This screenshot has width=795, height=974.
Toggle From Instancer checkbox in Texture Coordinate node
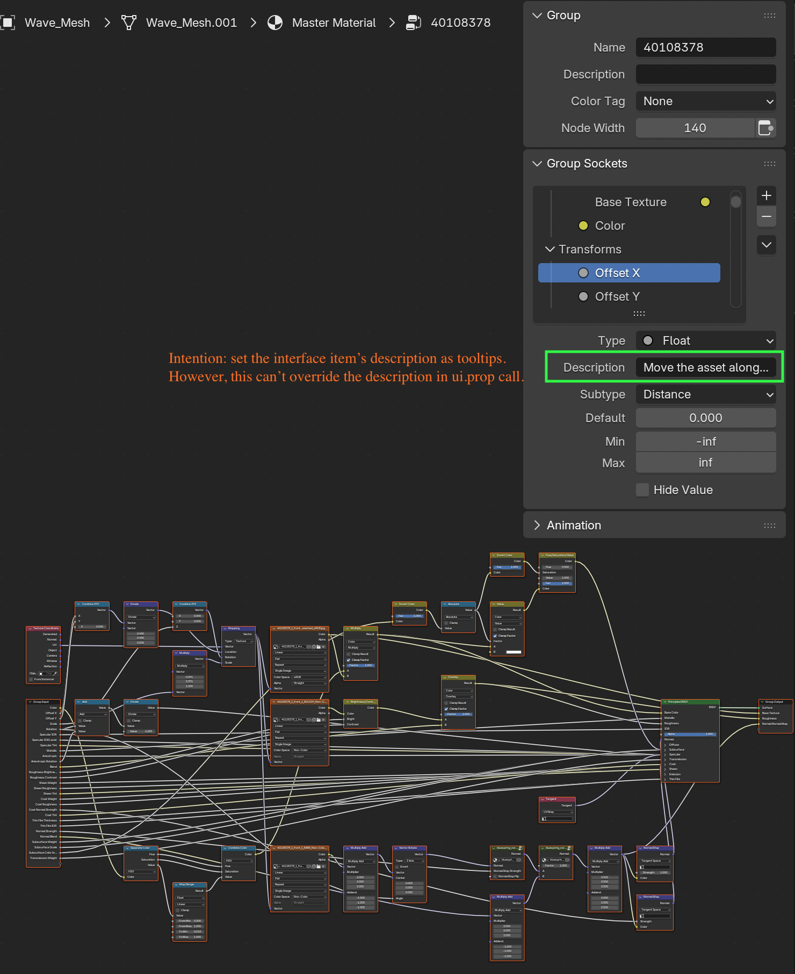tap(31, 679)
